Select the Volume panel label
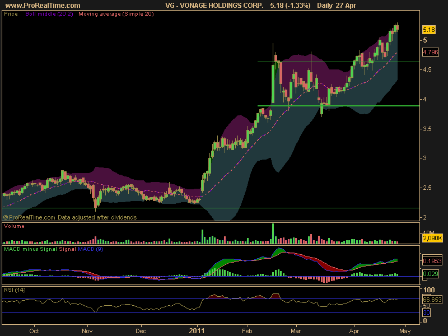This screenshot has height=336, width=448. pyautogui.click(x=14, y=226)
